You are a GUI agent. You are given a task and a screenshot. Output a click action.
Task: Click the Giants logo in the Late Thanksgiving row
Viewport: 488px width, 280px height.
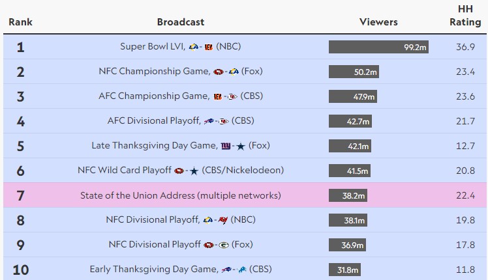point(226,146)
